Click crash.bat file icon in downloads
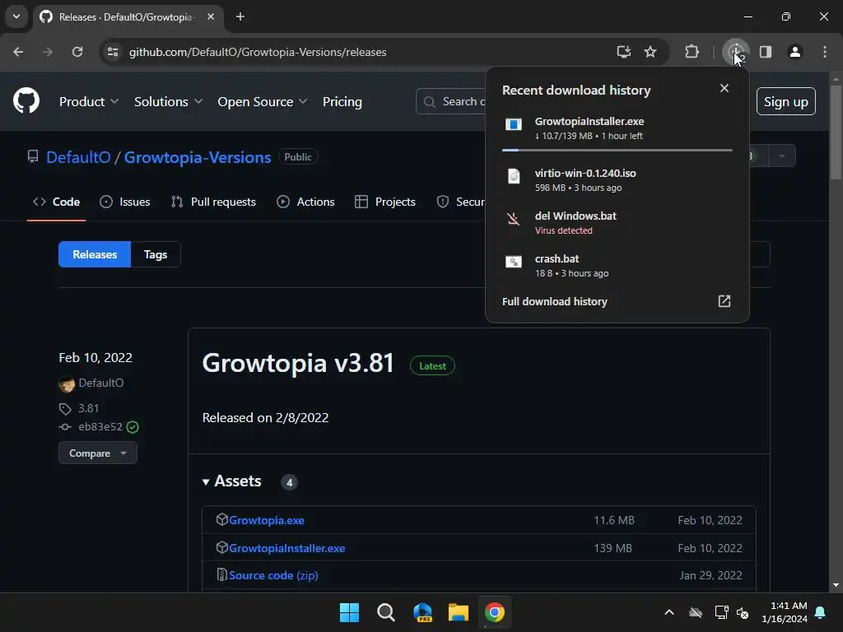Viewport: 843px width, 632px height. [x=514, y=262]
